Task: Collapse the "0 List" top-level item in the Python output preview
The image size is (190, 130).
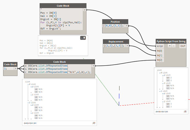Action: (160, 72)
